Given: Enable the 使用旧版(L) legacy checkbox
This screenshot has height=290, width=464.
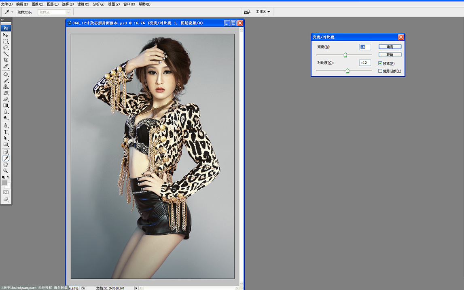Looking at the screenshot, I should tap(380, 71).
